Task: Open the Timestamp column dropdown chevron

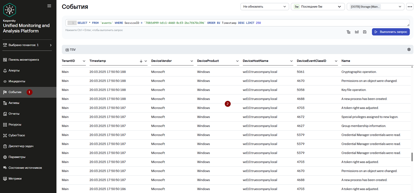Action: [x=146, y=61]
